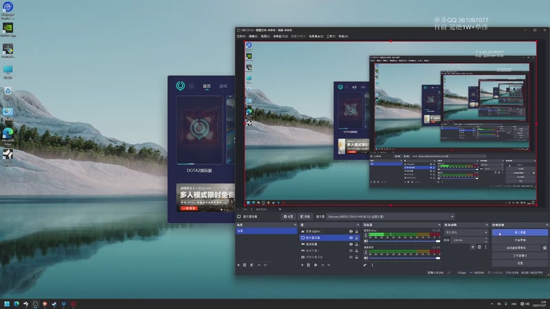
Task: Move the scene down with arrow icon
Action: pyautogui.click(x=265, y=265)
